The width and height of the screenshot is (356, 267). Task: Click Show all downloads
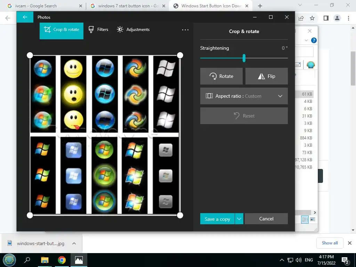[330, 243]
